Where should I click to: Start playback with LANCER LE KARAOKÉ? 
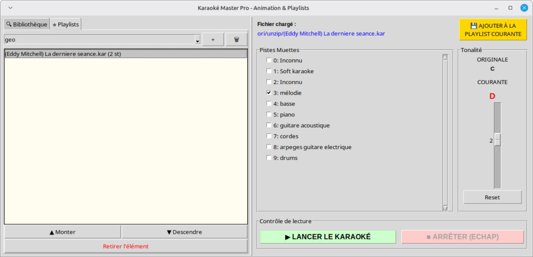328,237
